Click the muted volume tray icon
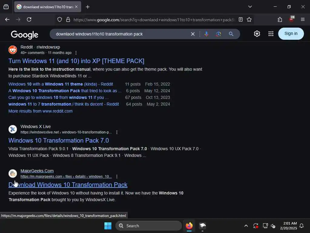The image size is (310, 233). pyautogui.click(x=273, y=226)
